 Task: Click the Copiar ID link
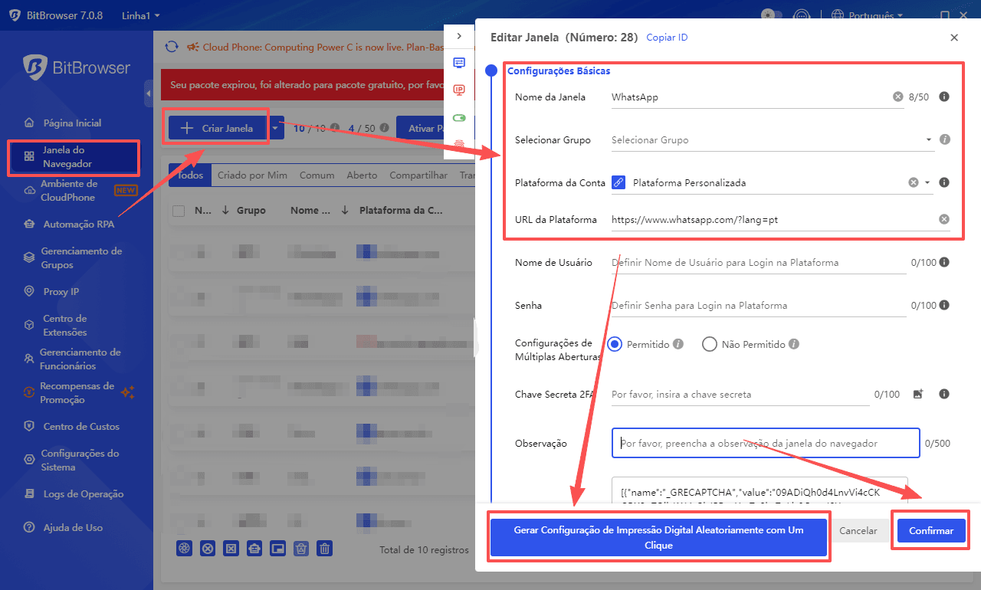(x=667, y=38)
